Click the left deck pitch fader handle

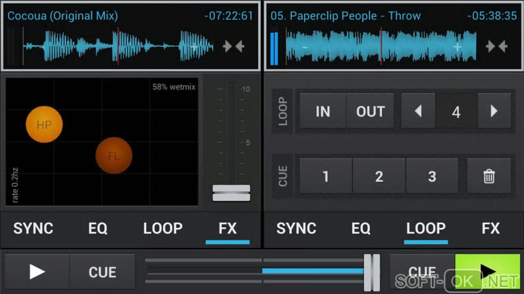(x=231, y=193)
